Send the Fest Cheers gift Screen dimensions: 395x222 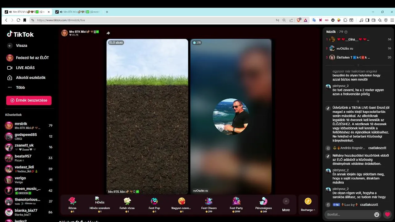(209, 205)
